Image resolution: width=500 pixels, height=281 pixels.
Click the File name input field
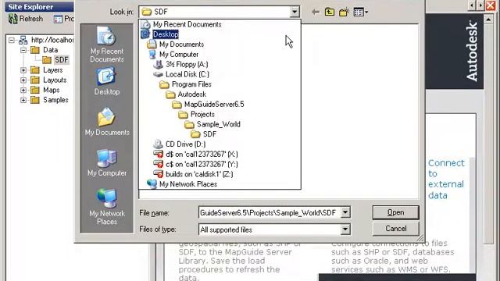point(270,212)
